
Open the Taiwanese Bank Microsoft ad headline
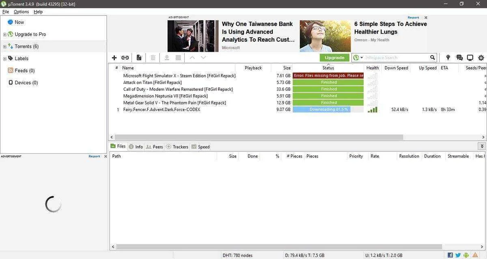point(259,32)
